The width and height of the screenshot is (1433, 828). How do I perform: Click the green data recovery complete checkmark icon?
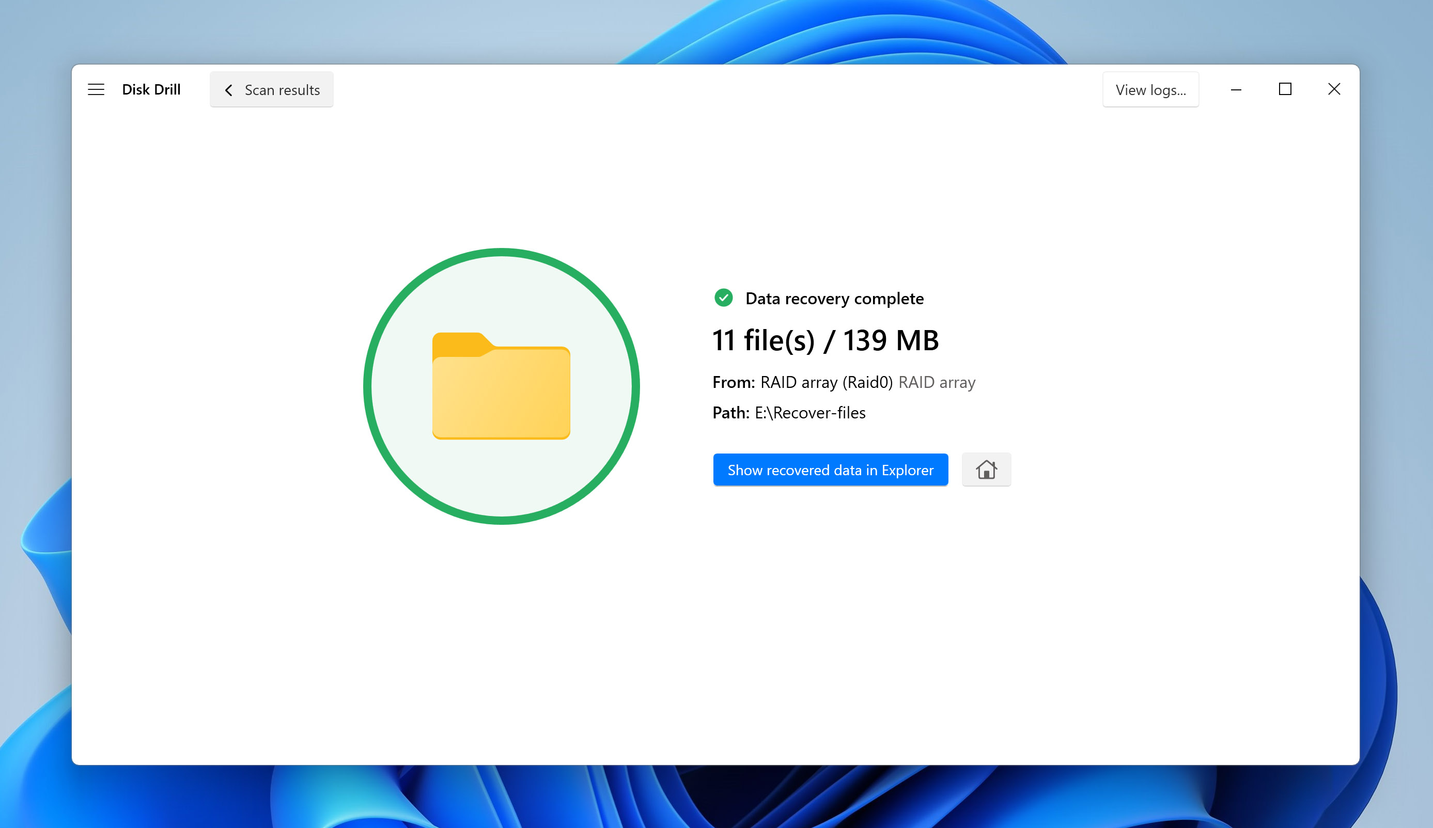pos(722,298)
